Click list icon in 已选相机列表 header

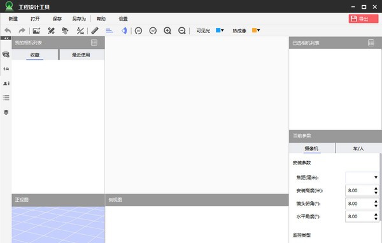tap(371, 43)
